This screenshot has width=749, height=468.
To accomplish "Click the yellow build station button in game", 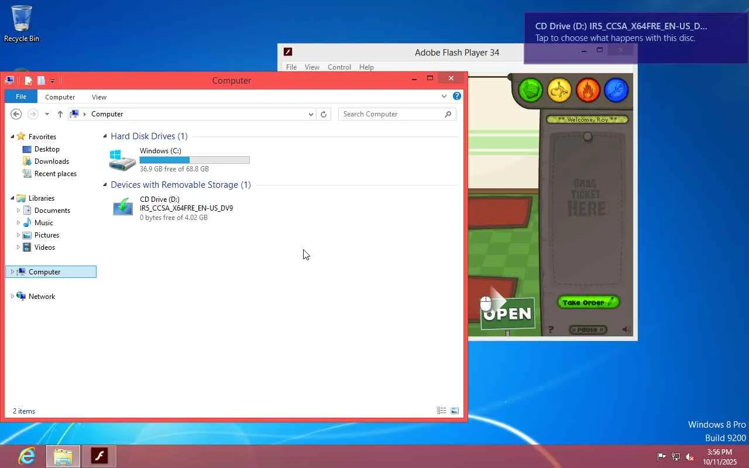I will [x=559, y=91].
